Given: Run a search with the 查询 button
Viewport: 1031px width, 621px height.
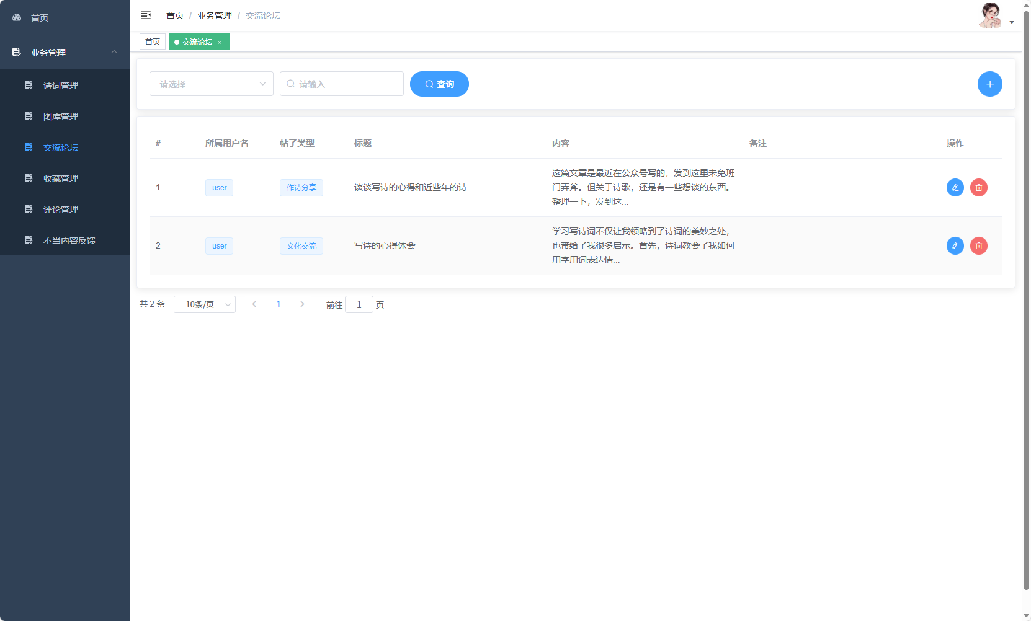Looking at the screenshot, I should (x=439, y=84).
